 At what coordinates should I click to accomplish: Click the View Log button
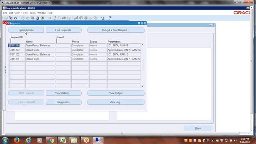tap(116, 102)
